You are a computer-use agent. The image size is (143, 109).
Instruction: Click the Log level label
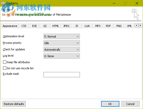click(x=8, y=56)
